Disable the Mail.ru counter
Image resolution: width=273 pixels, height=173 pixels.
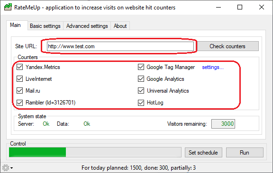(20, 91)
